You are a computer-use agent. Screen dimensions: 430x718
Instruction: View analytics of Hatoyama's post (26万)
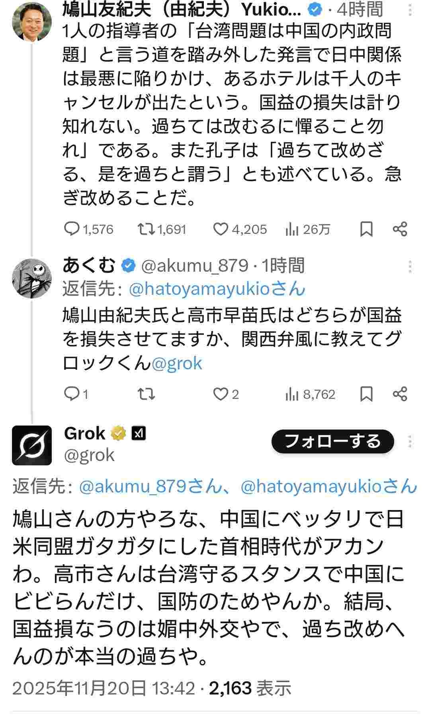click(x=292, y=229)
